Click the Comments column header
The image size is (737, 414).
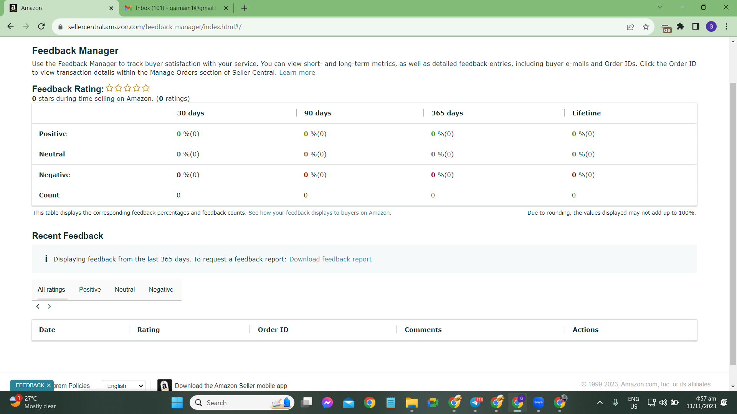point(423,330)
